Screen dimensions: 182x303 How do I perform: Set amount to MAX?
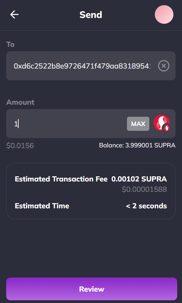(138, 124)
